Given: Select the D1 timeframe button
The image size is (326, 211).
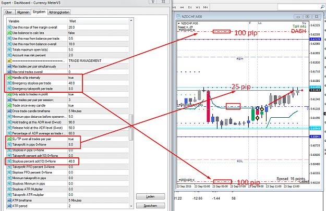Looking at the screenshot, I should tap(190, 7).
